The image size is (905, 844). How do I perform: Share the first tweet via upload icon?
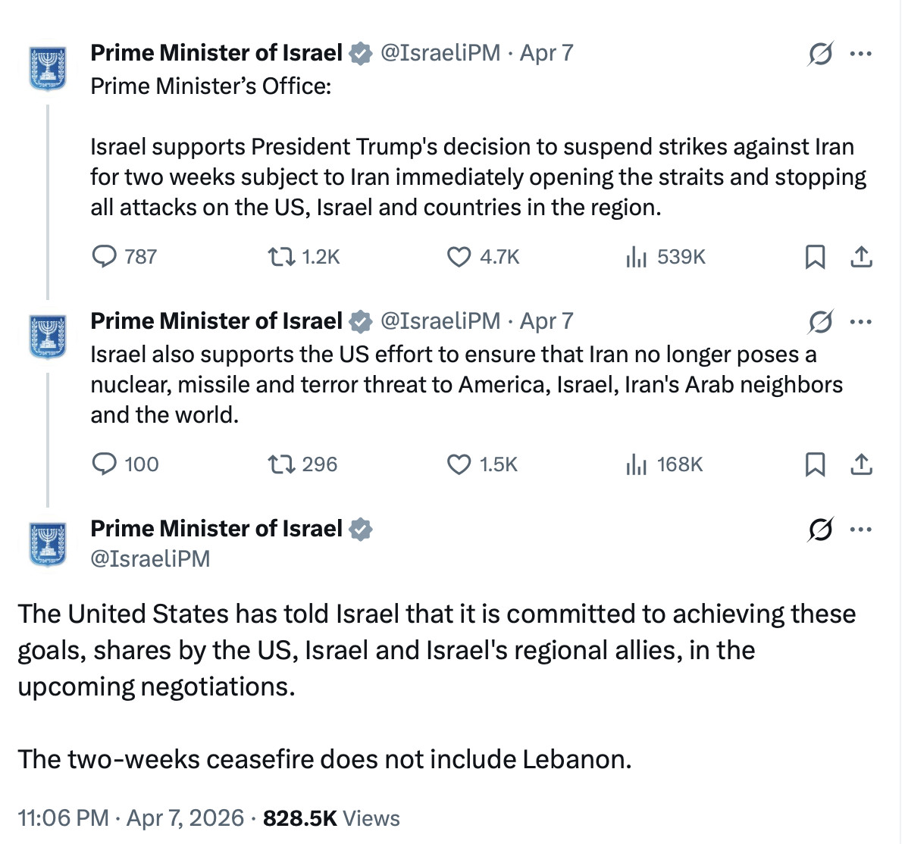pos(861,258)
